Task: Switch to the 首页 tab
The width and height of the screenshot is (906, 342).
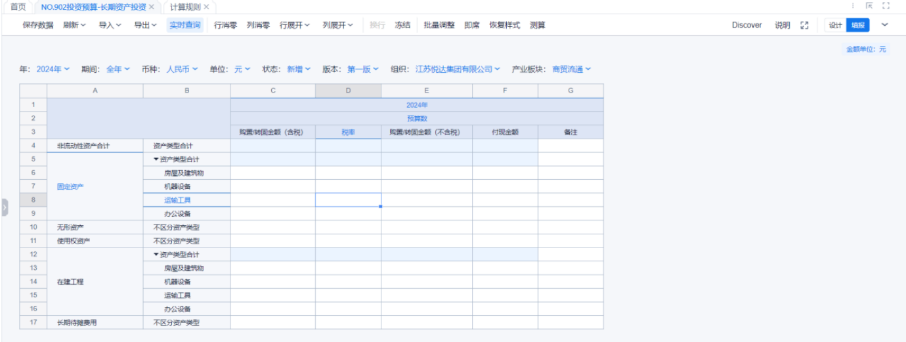Action: 18,7
